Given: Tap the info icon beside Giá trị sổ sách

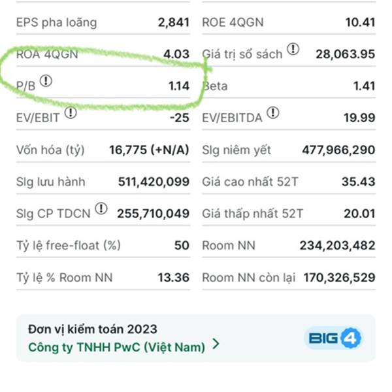Looking at the screenshot, I should pos(294,48).
